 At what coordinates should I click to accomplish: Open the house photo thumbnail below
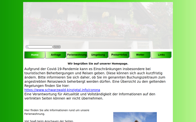(x=135, y=117)
